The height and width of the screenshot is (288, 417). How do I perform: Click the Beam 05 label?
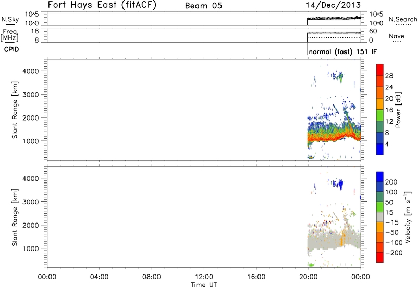point(203,6)
